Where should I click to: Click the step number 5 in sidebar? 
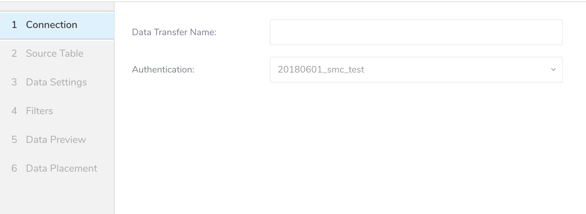coord(14,140)
